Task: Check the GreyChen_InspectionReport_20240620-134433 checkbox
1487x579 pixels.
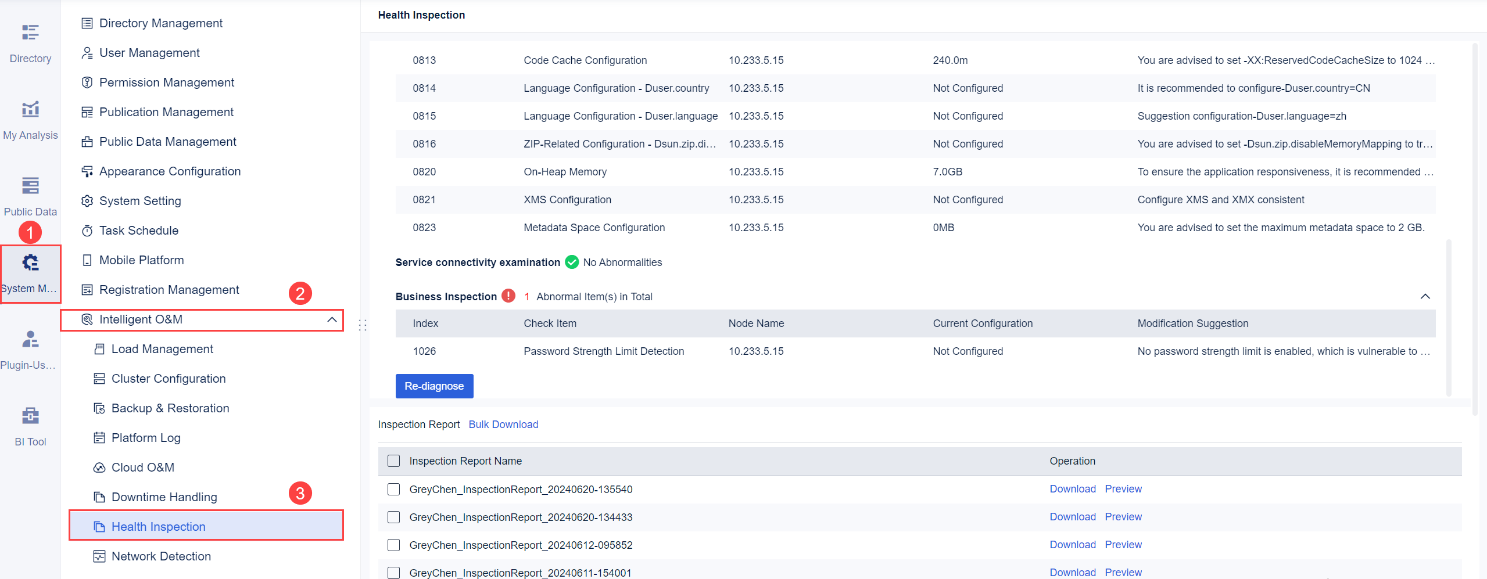Action: point(394,517)
